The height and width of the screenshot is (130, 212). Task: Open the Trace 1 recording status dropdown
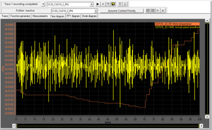click(43, 4)
